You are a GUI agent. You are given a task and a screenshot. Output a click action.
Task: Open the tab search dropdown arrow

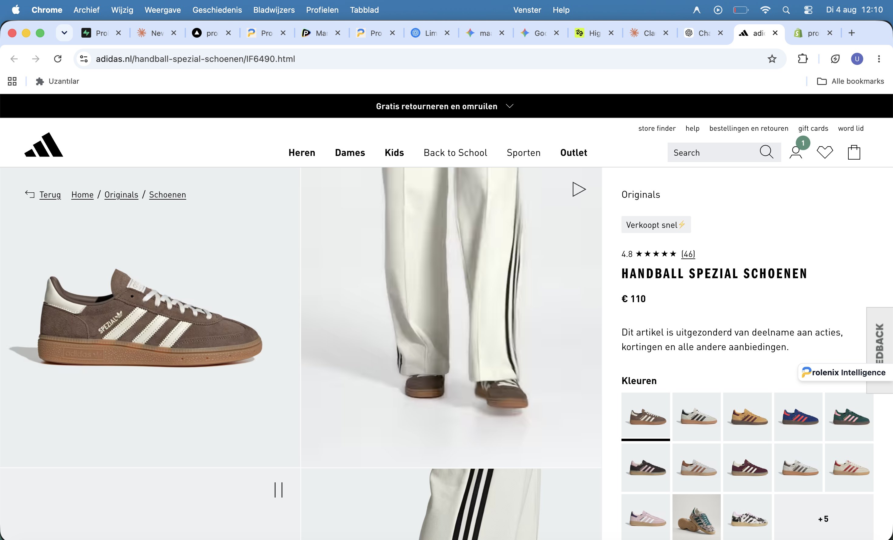(64, 33)
